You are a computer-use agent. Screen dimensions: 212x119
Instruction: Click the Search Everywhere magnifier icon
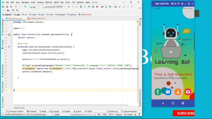pyautogui.click(x=17, y=10)
